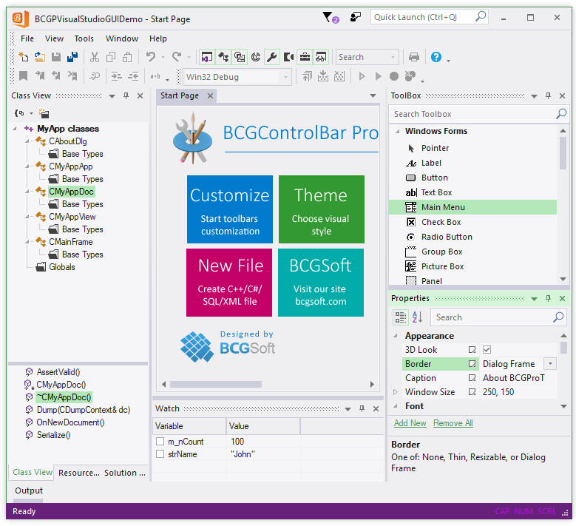Click the New file toolbar icon

(24, 57)
